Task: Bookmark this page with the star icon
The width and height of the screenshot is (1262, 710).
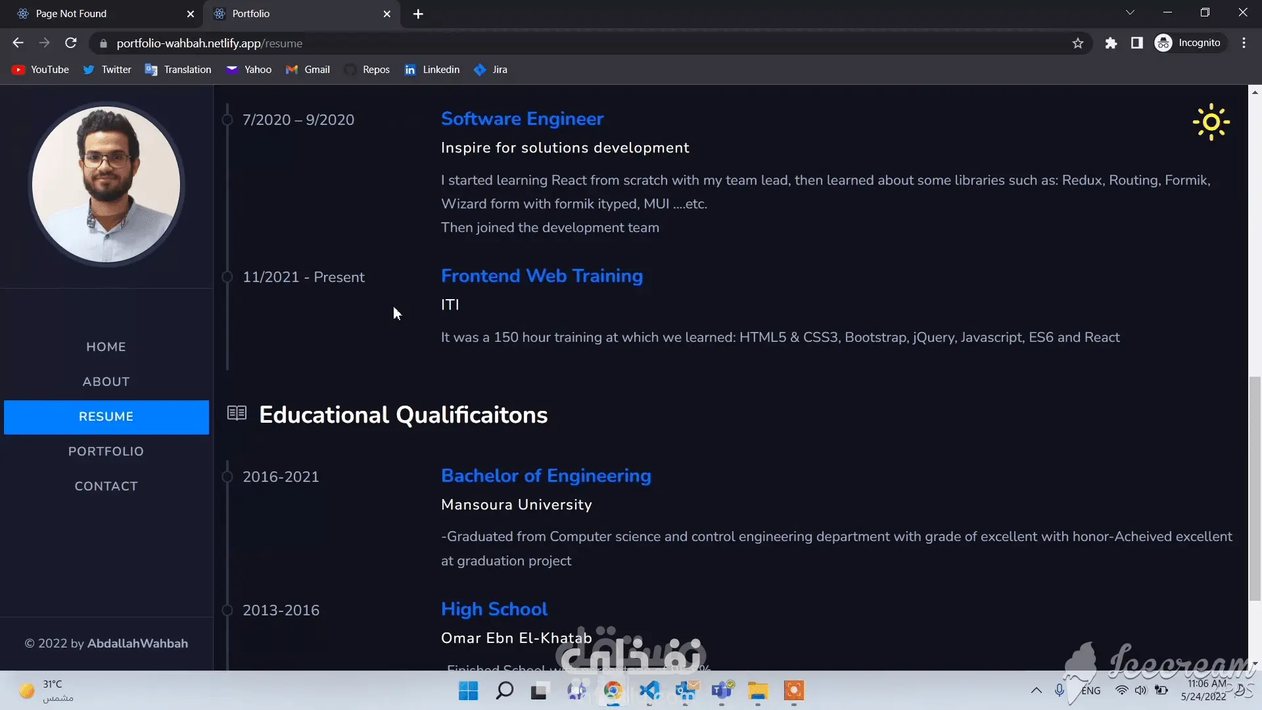Action: (1078, 43)
